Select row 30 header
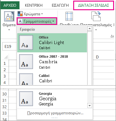Image resolution: width=116 pixels, height=121 pixels. (x=4, y=94)
